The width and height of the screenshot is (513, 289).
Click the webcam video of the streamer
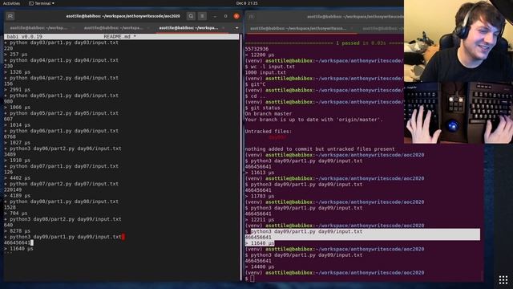[x=458, y=41]
